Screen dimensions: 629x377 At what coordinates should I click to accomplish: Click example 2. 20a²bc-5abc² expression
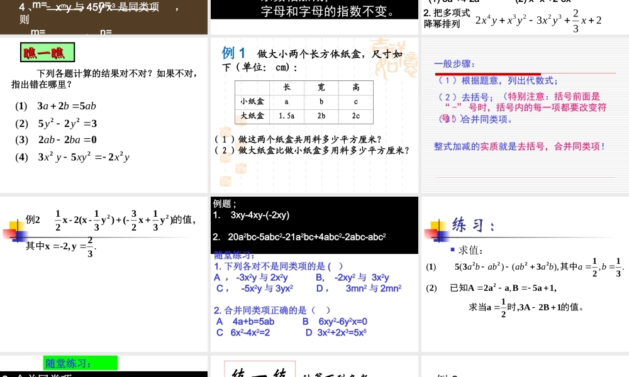click(299, 237)
